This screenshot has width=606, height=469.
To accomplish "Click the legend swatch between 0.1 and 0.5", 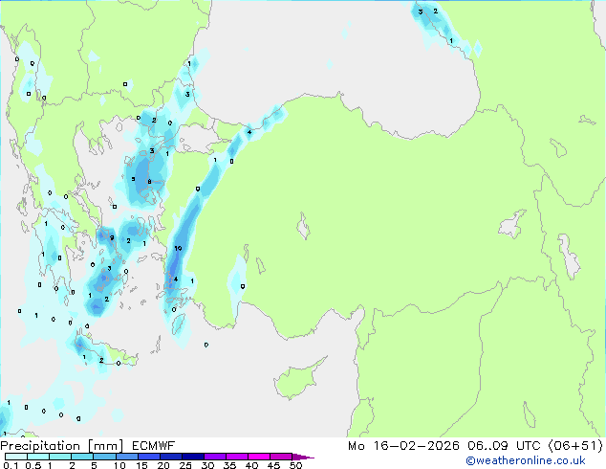I will click(x=16, y=457).
